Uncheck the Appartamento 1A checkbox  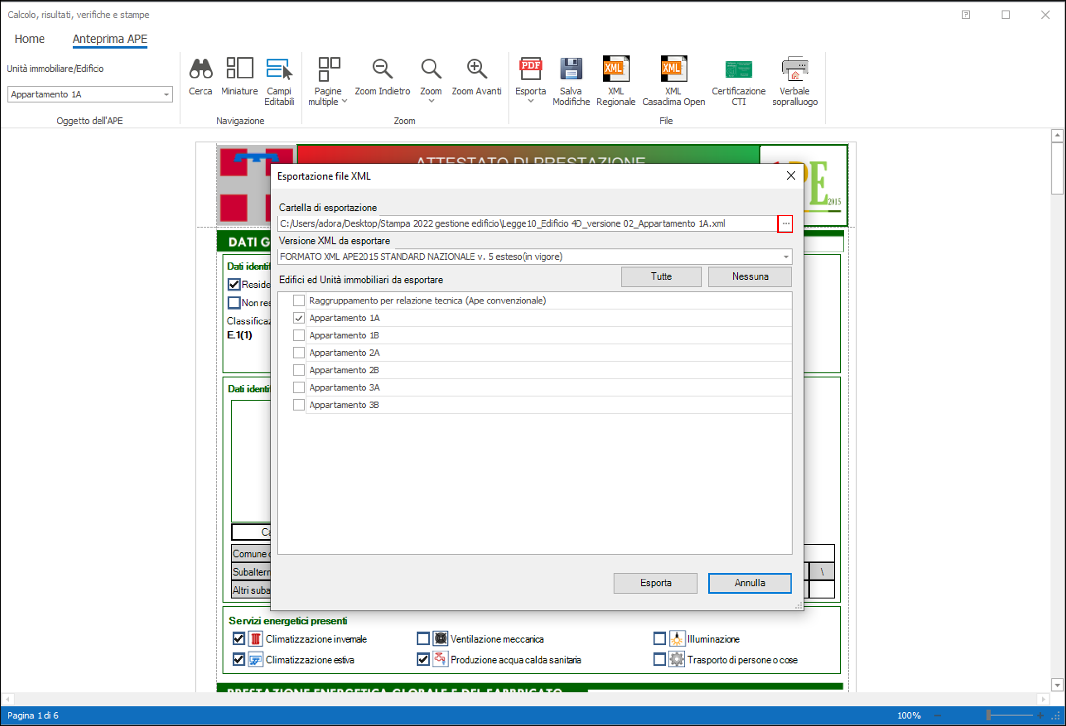tap(299, 318)
